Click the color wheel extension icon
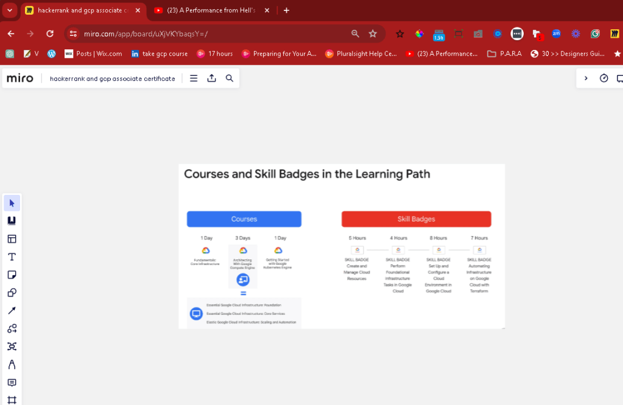This screenshot has height=405, width=623. [x=420, y=33]
